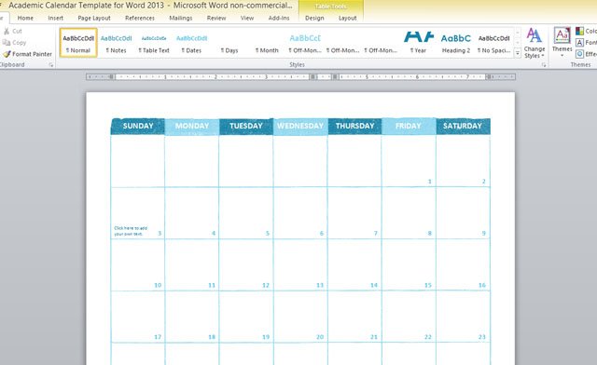Click the horizontal ruler
Screen dimensions: 597x365
click(x=300, y=76)
